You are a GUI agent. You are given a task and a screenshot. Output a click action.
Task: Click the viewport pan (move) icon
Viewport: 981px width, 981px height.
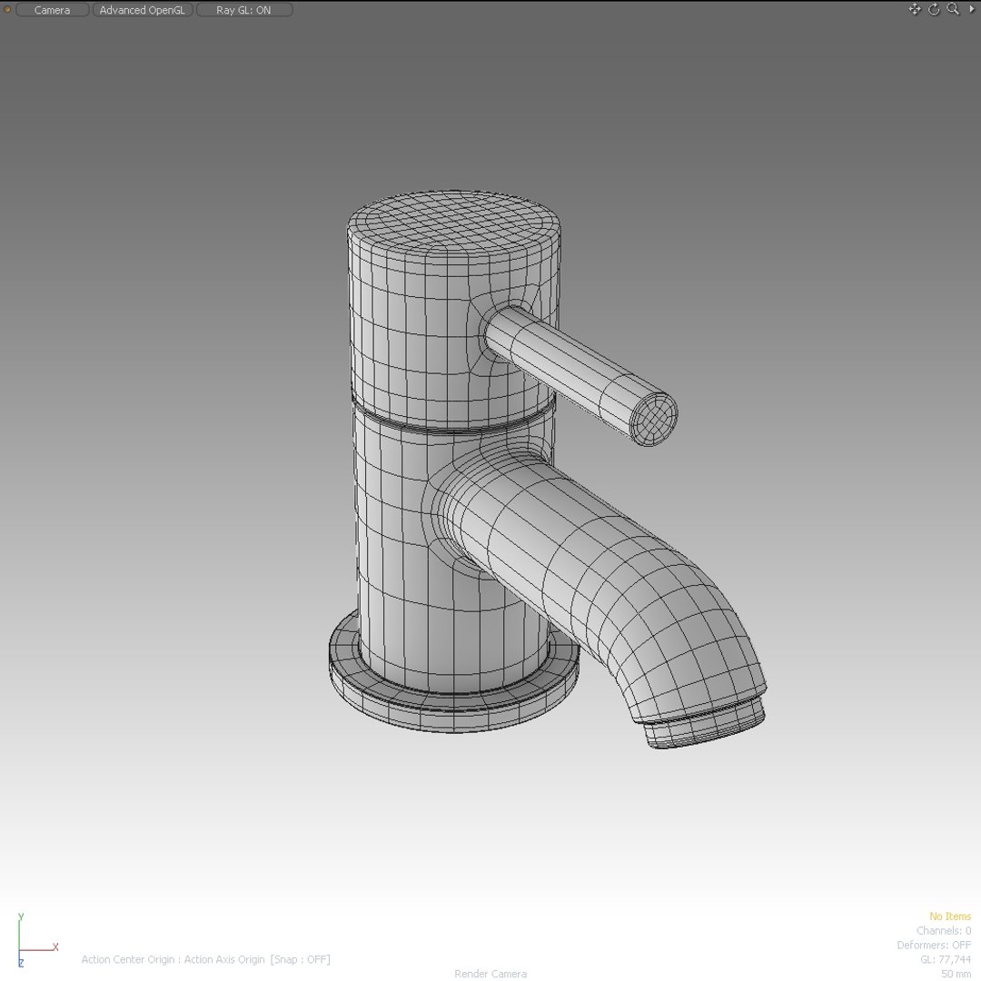[x=915, y=9]
